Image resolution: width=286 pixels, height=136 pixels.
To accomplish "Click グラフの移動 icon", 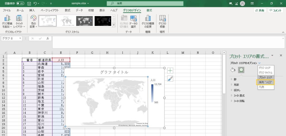I will 162,19.
